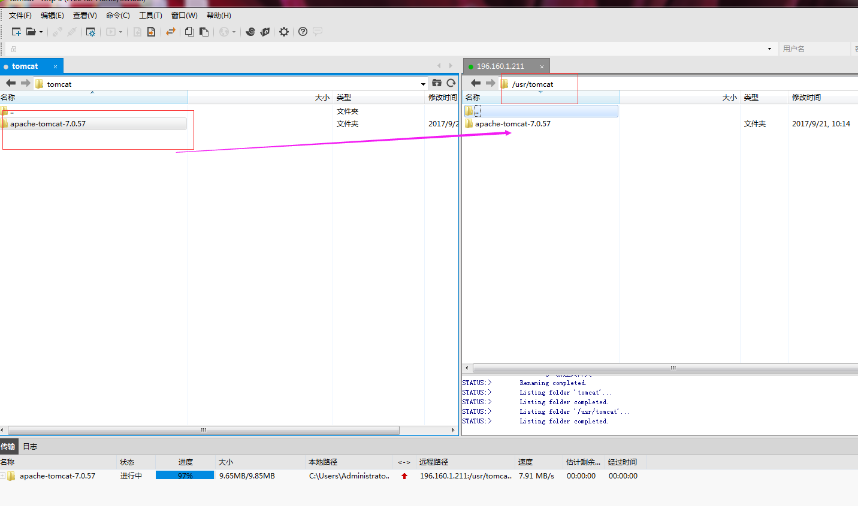Image resolution: width=858 pixels, height=506 pixels.
Task: Open the 命令(C) menu
Action: [x=117, y=16]
